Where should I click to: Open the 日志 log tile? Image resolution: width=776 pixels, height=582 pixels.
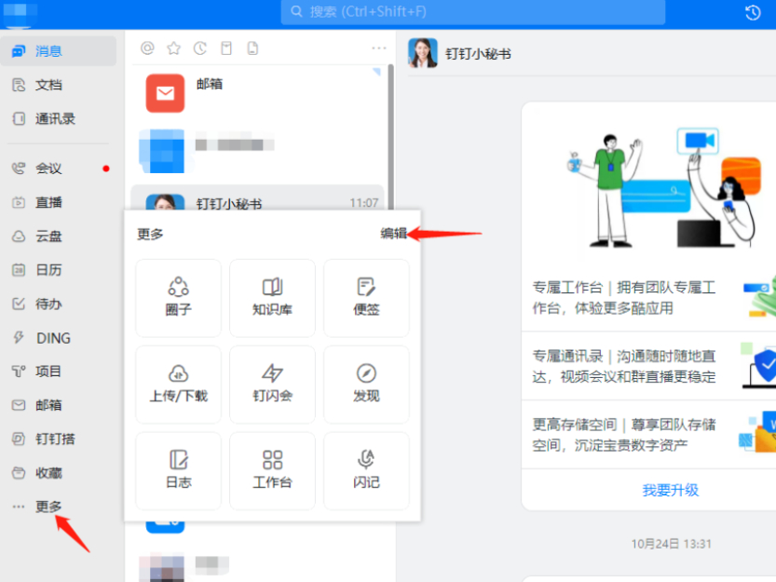pos(179,470)
